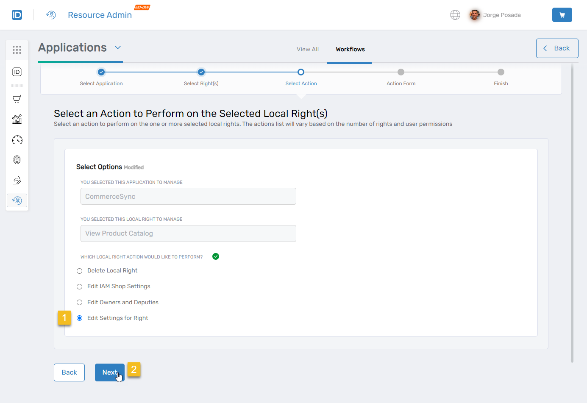Select Edit Owners and Deputies option
This screenshot has width=587, height=403.
pos(79,302)
